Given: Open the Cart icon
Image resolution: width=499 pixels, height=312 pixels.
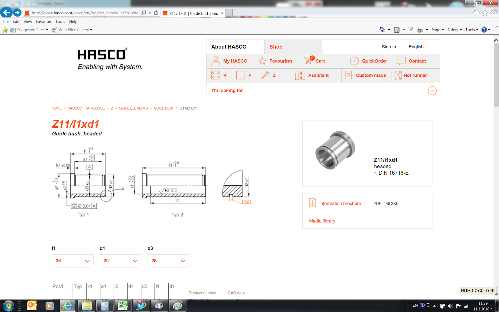Looking at the screenshot, I should (307, 61).
